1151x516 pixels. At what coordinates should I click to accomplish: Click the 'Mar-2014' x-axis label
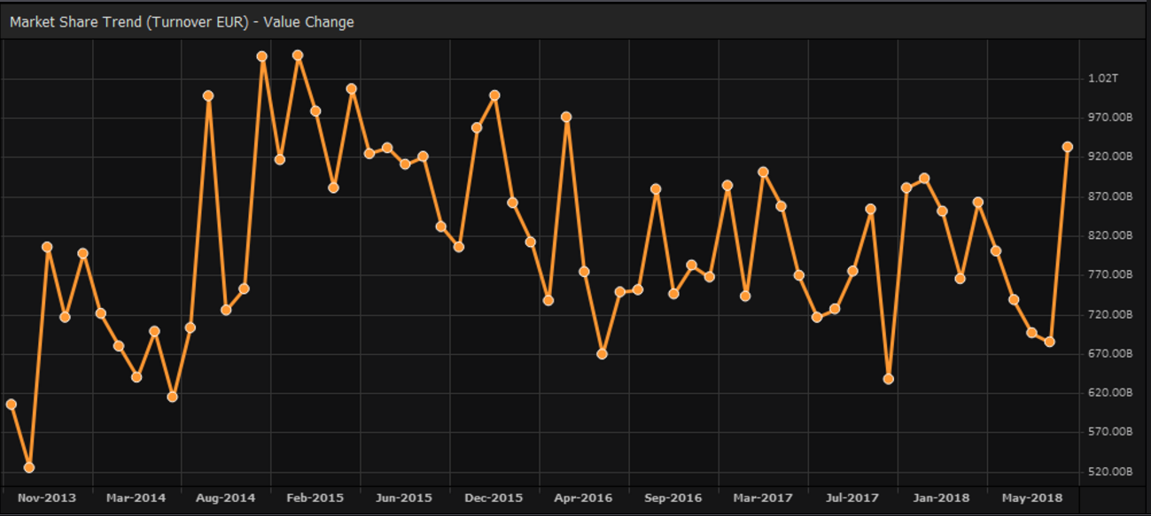pos(136,498)
